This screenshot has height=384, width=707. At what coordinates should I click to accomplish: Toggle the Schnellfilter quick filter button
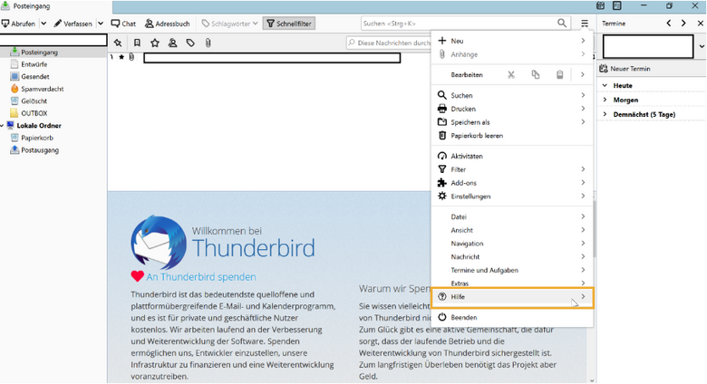(x=289, y=24)
